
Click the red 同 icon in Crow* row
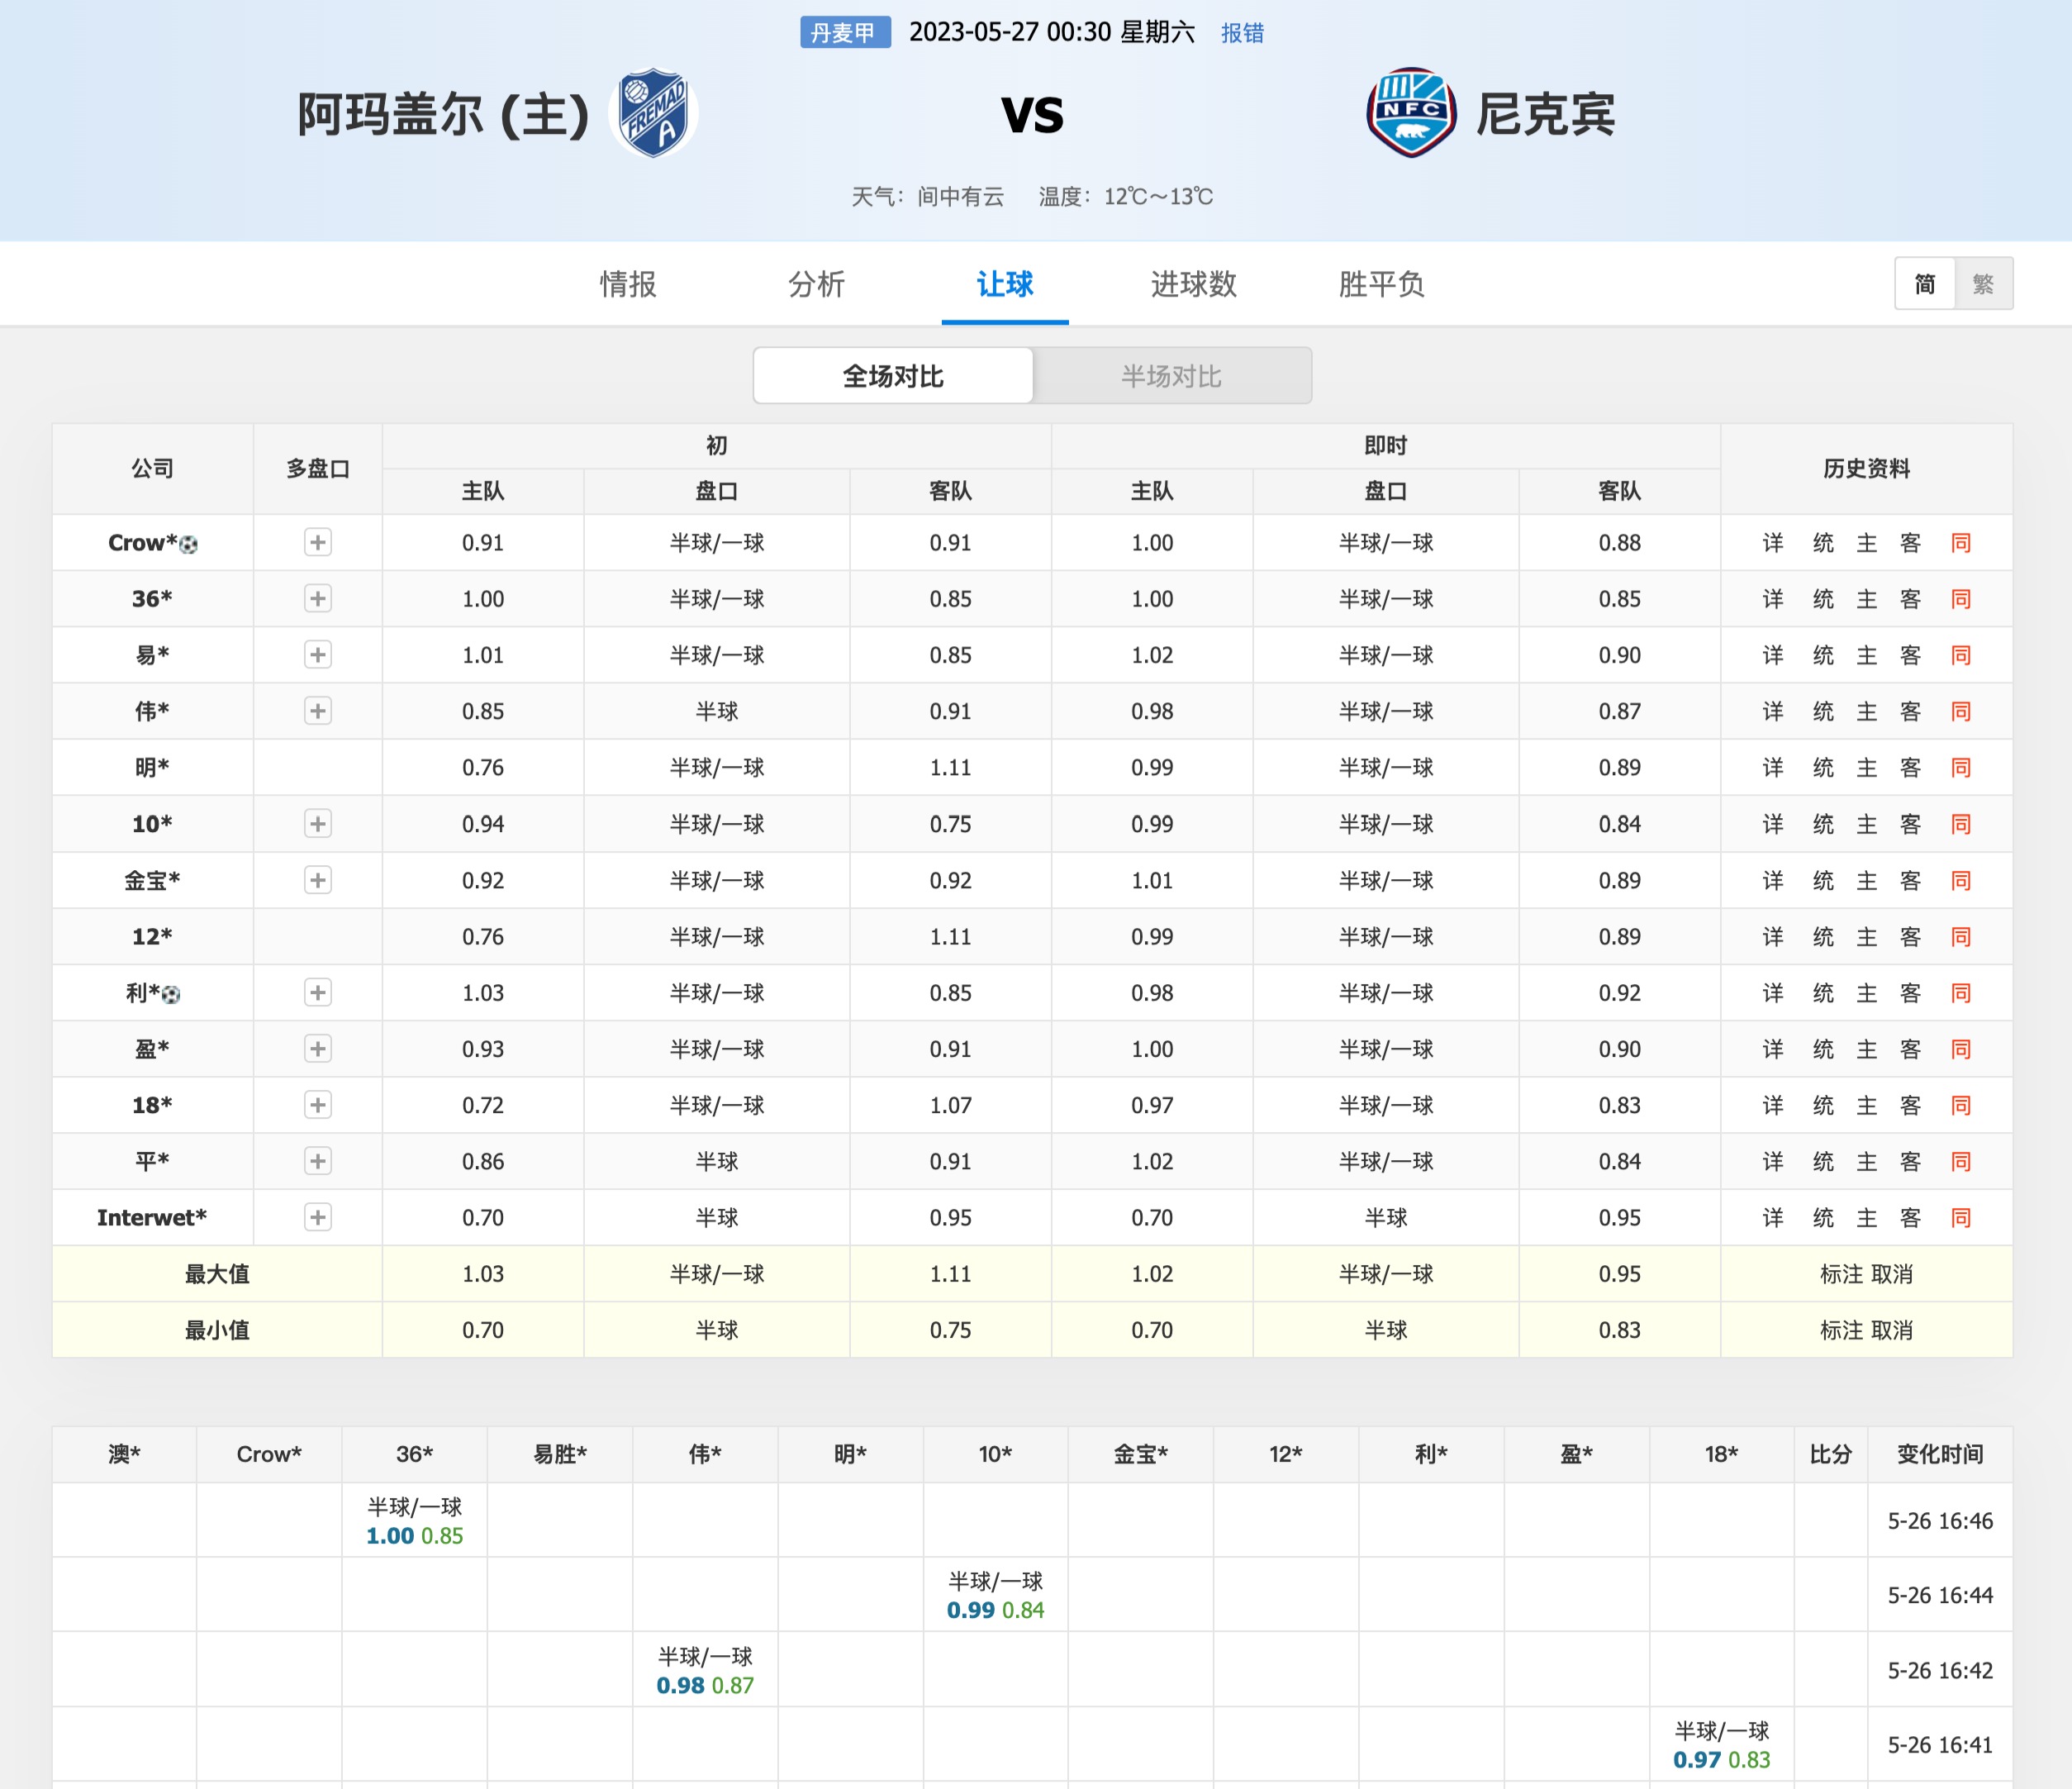[x=1960, y=543]
